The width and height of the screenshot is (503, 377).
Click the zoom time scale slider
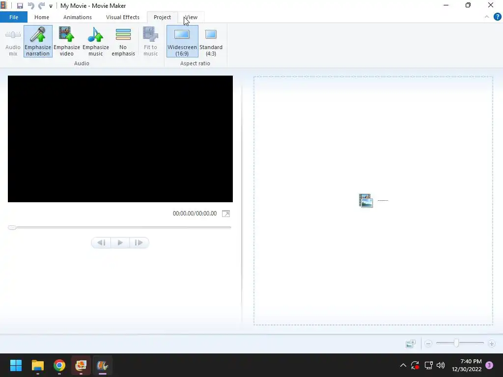click(456, 343)
